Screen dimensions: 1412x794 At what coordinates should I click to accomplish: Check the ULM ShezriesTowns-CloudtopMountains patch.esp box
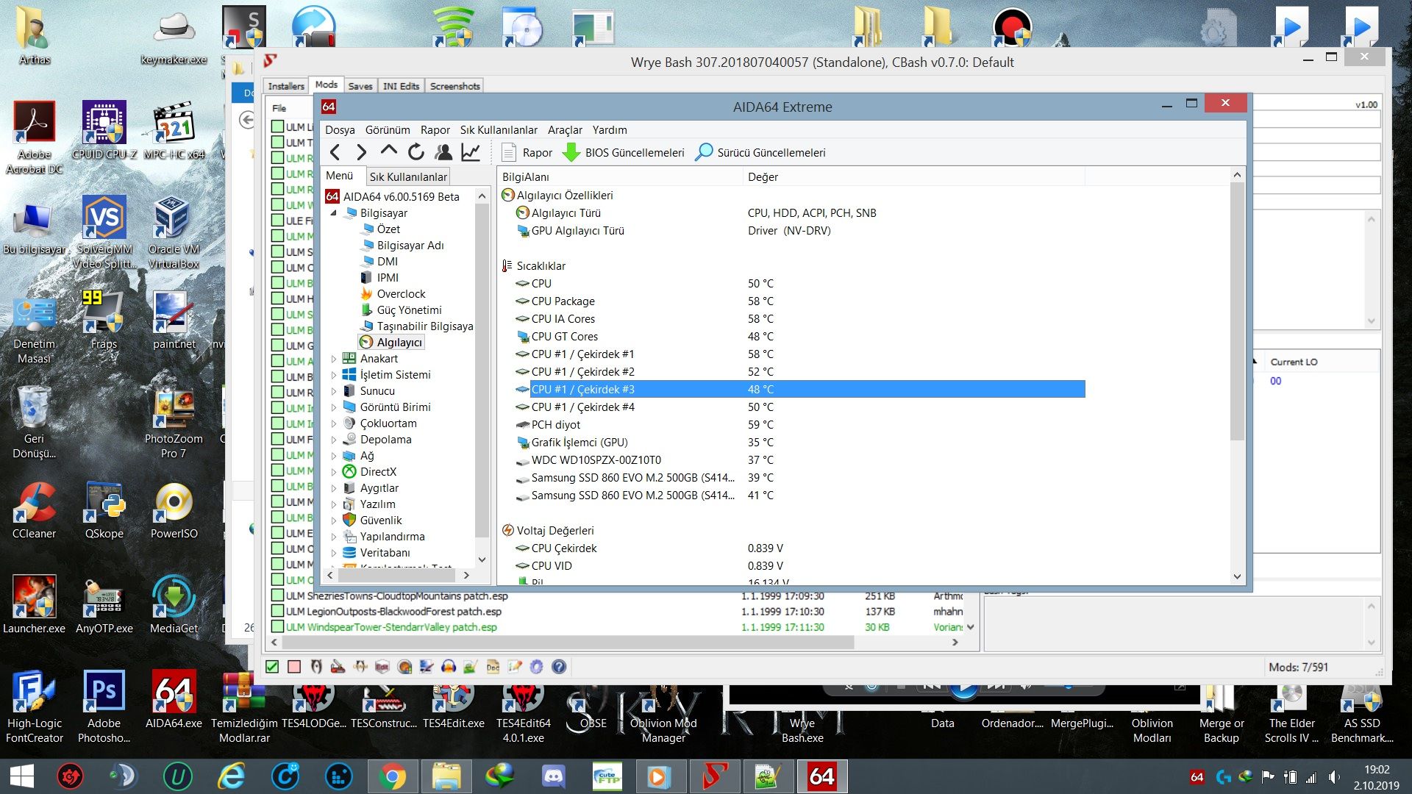click(277, 595)
